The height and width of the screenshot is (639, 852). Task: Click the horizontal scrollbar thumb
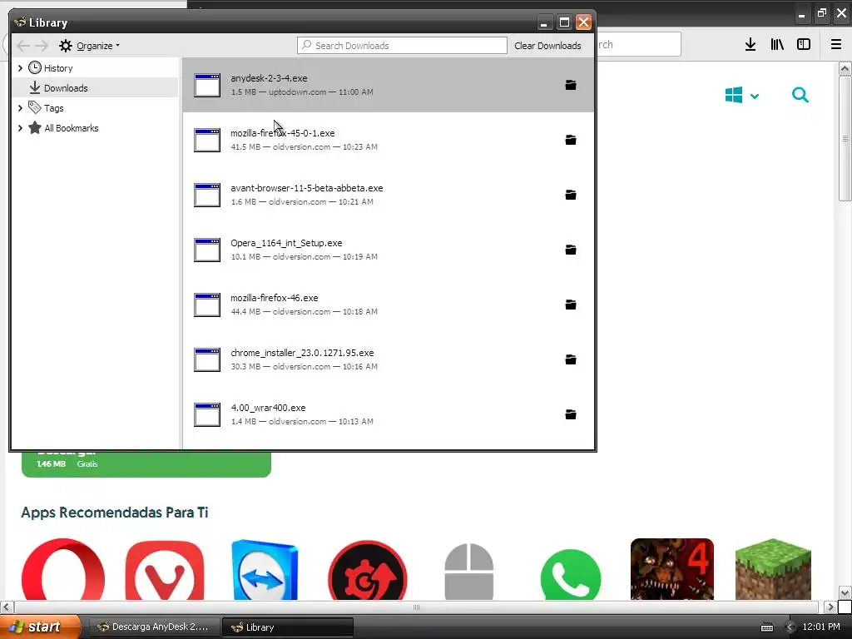tap(416, 607)
